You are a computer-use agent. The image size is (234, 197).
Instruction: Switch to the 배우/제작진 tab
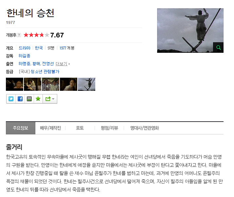(x=50, y=128)
